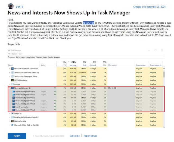Expand Microsoft Text Input Application row
Viewport: 174px width, 142px height.
click(9, 69)
